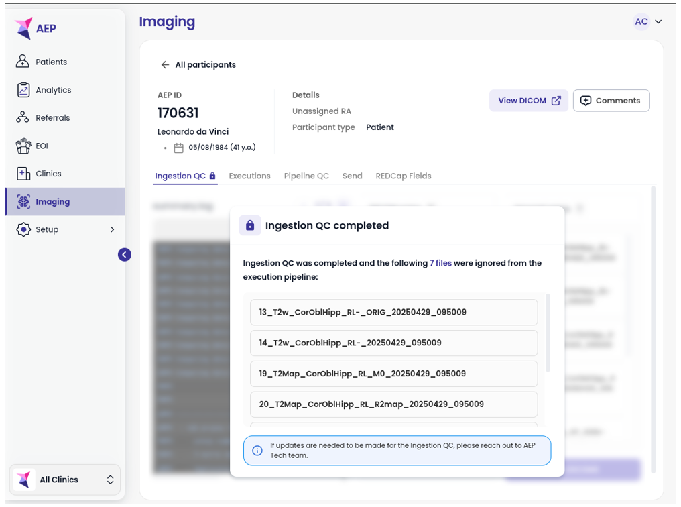
Task: Expand the Setup submenu chevron
Action: coord(112,229)
